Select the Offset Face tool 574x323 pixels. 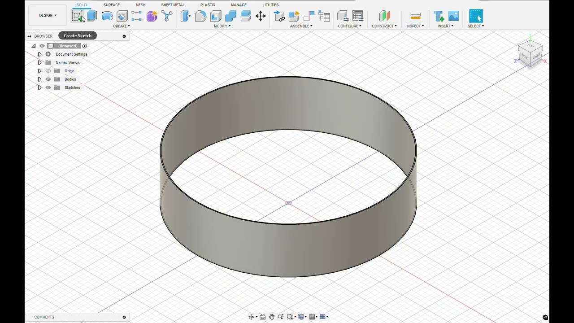pyautogui.click(x=245, y=16)
